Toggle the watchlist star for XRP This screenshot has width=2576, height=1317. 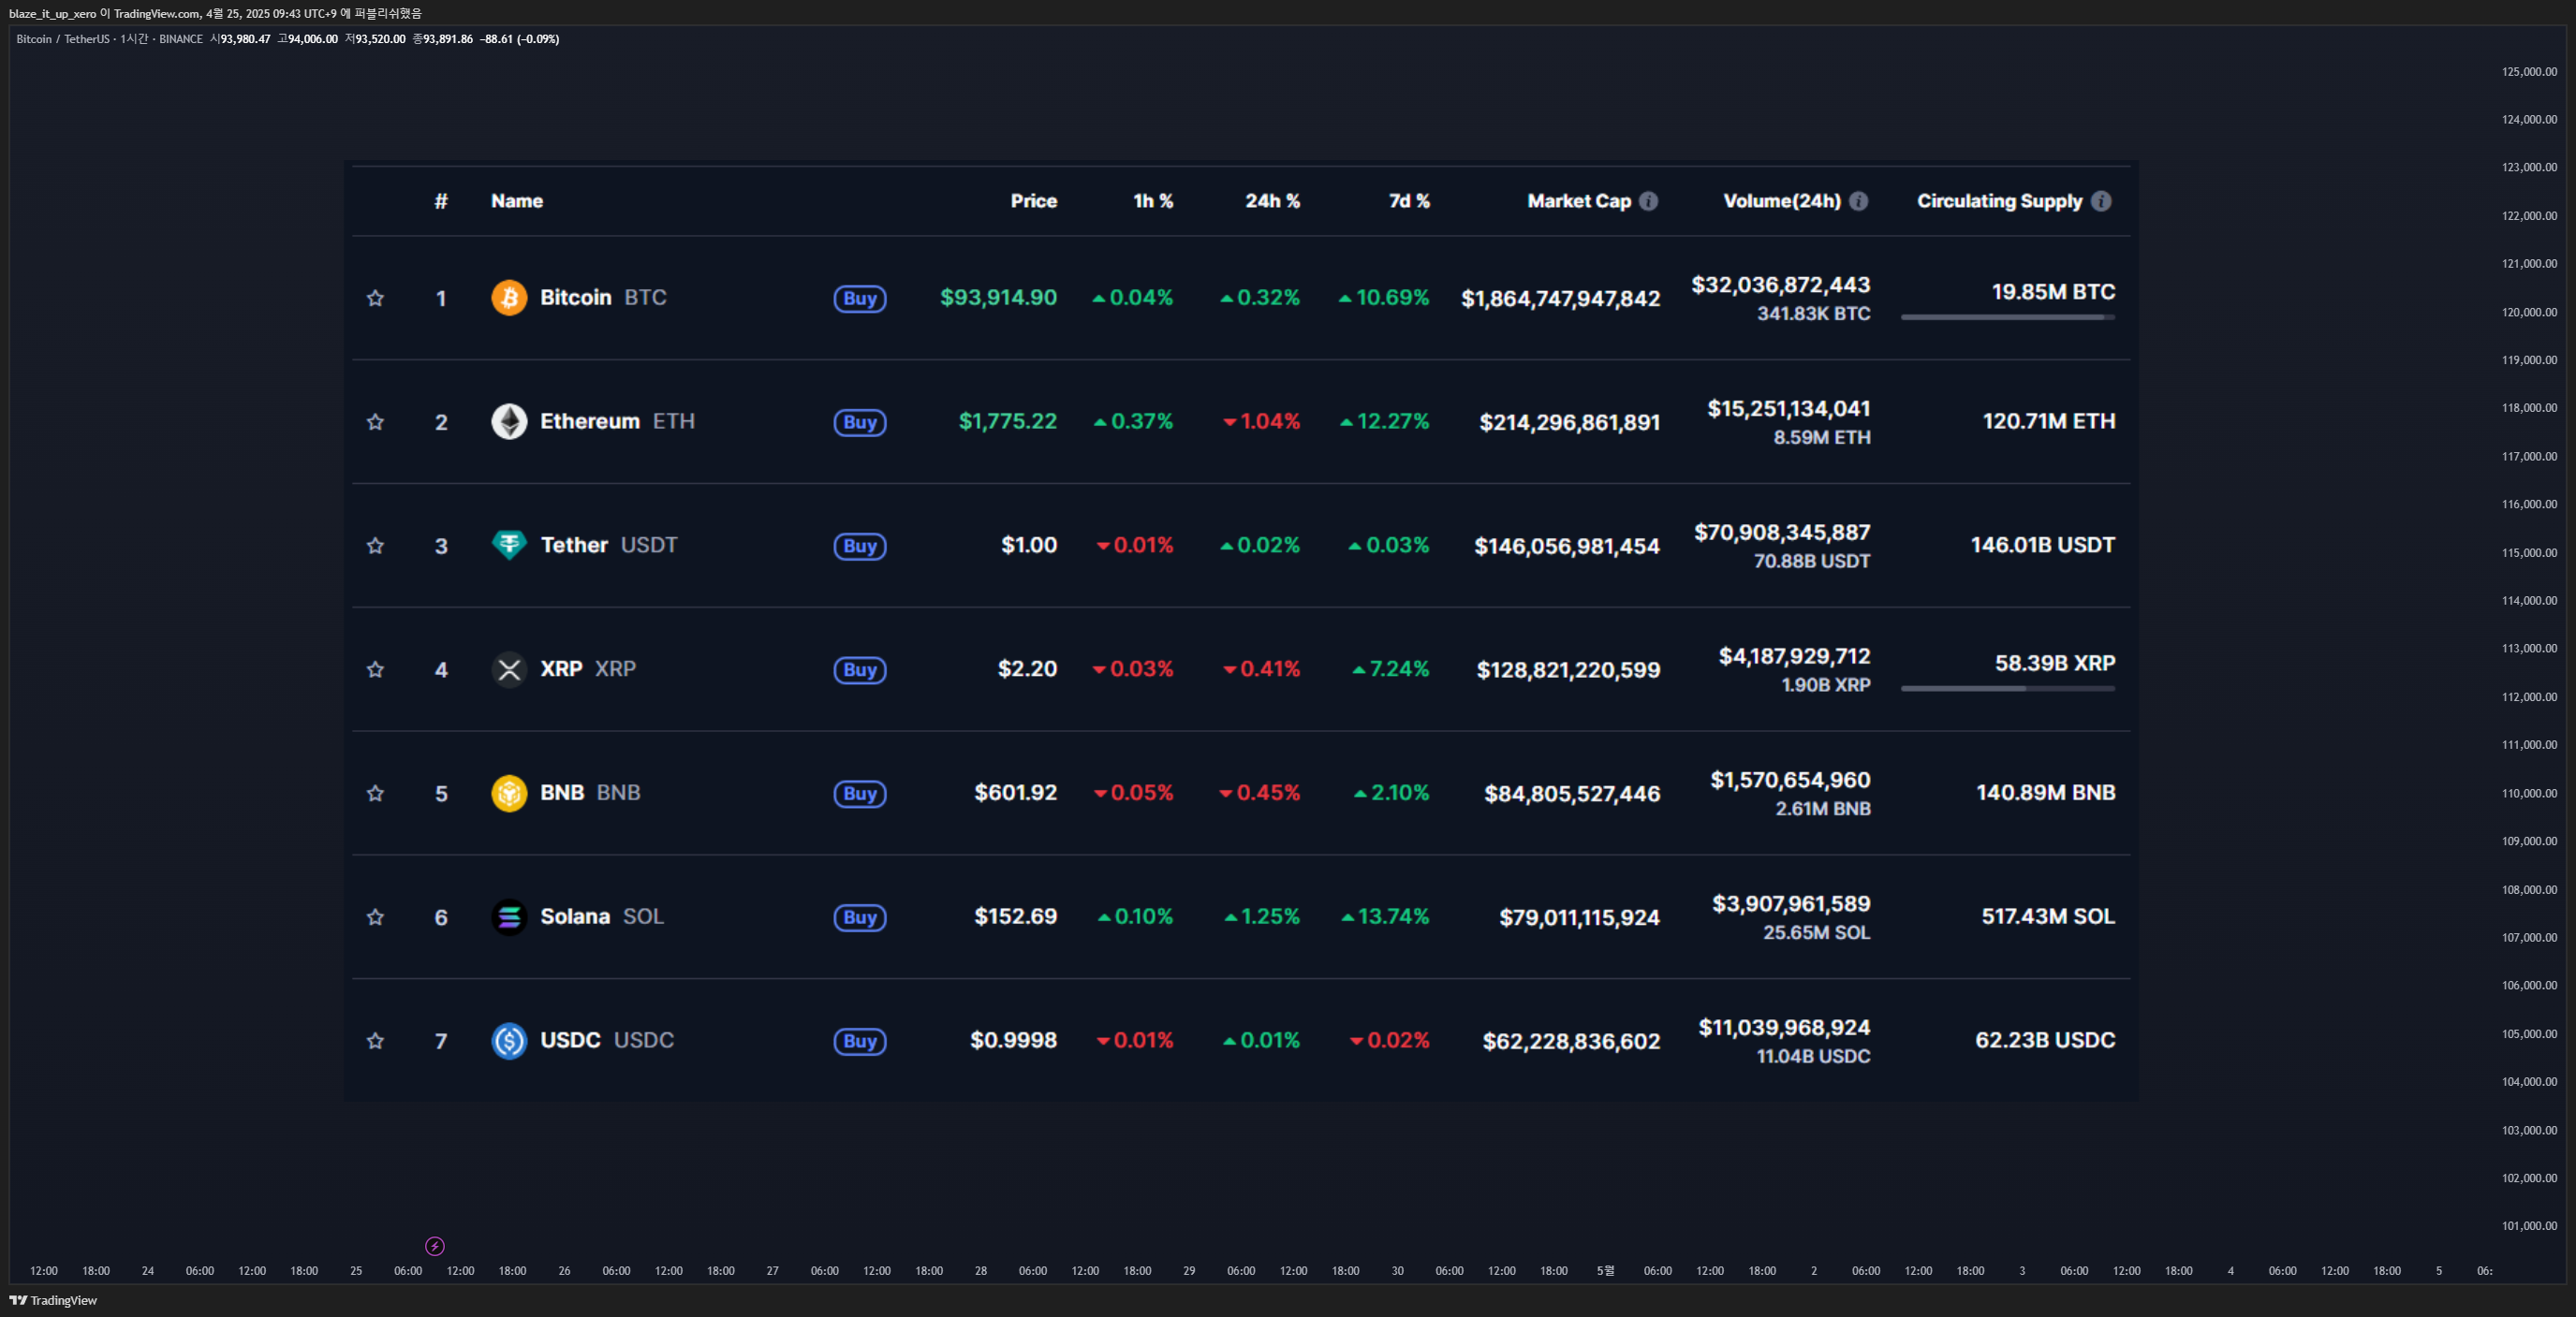375,670
